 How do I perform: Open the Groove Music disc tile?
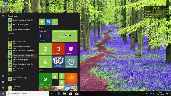coord(61,76)
